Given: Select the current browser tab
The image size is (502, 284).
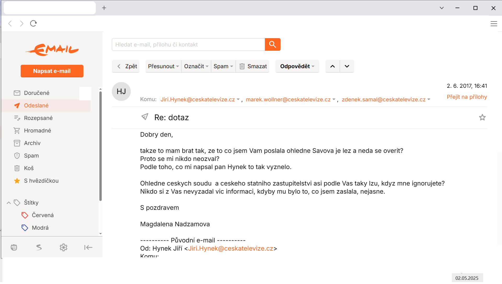Looking at the screenshot, I should (50, 8).
